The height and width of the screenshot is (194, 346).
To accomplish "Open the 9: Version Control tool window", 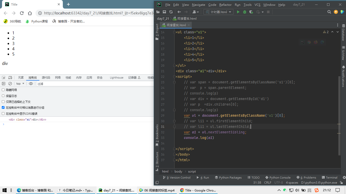I will (x=177, y=178).
